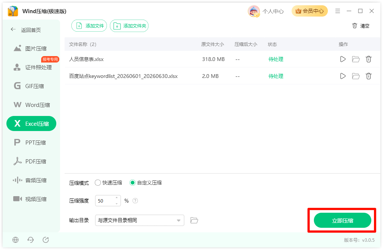Click the refresh update icon at bottom
Image resolution: width=383 pixels, height=250 pixels.
(46, 240)
